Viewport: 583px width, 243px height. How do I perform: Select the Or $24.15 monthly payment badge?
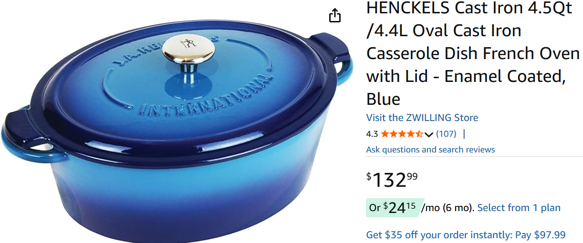click(x=393, y=208)
